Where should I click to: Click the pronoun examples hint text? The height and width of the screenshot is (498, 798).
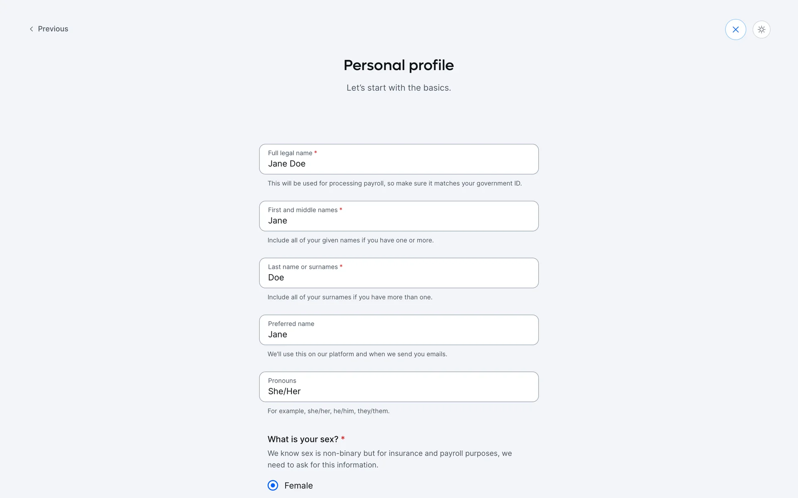coord(328,411)
